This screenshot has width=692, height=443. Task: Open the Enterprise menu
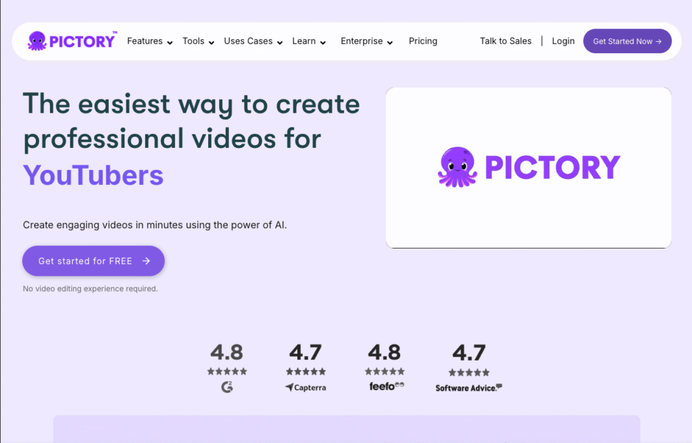[362, 41]
